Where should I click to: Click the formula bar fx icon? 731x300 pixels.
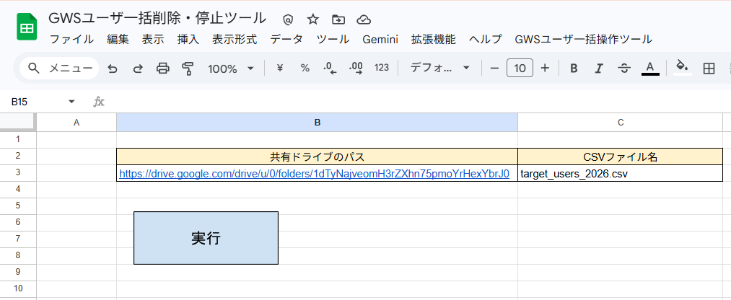point(98,102)
